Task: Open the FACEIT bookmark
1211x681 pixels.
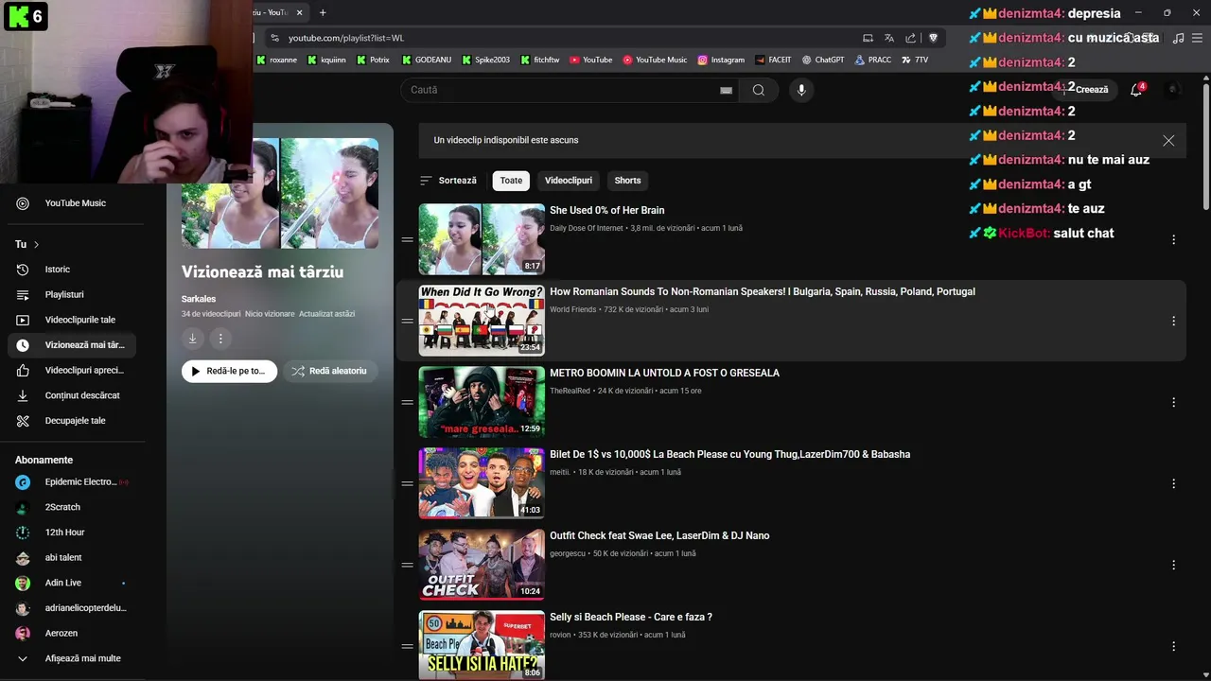Action: [x=773, y=60]
